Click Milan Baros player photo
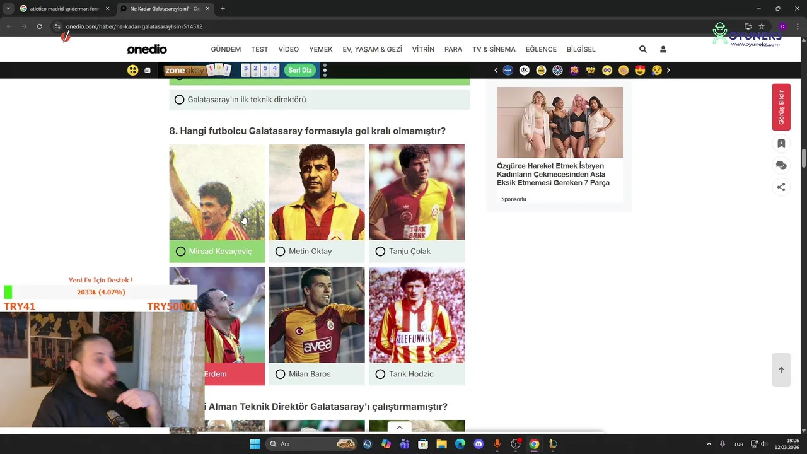Screen dimensions: 807x454 pyautogui.click(x=316, y=315)
